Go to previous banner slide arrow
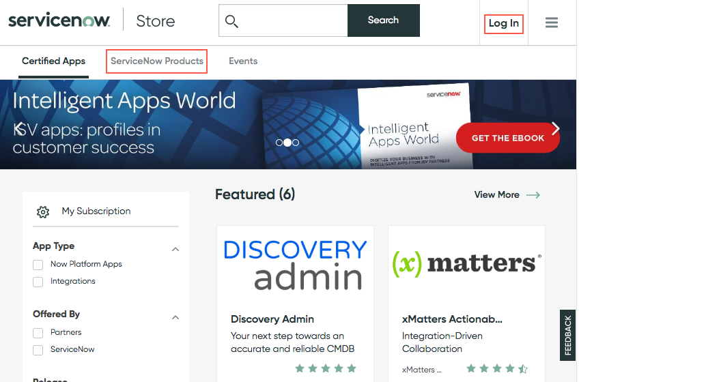Viewport: 706px width, 382px height. tap(19, 129)
